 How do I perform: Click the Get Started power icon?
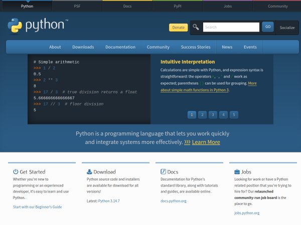pos(16,171)
